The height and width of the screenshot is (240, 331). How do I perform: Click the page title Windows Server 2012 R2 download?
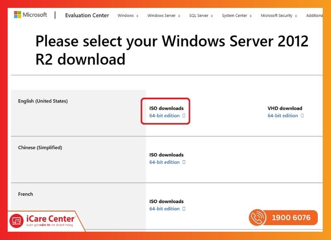pyautogui.click(x=172, y=50)
